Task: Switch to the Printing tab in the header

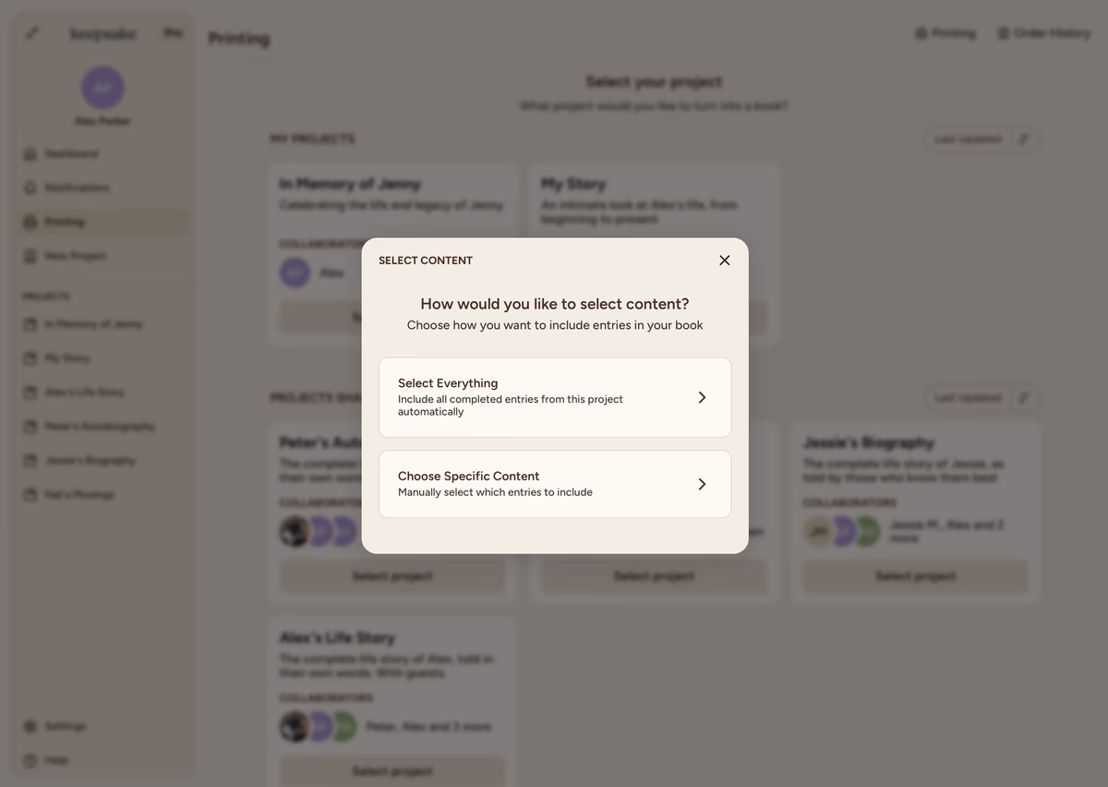Action: point(945,33)
